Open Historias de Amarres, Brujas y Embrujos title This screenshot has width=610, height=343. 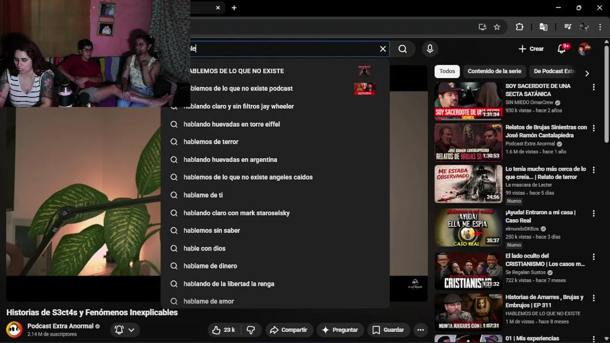tap(544, 301)
